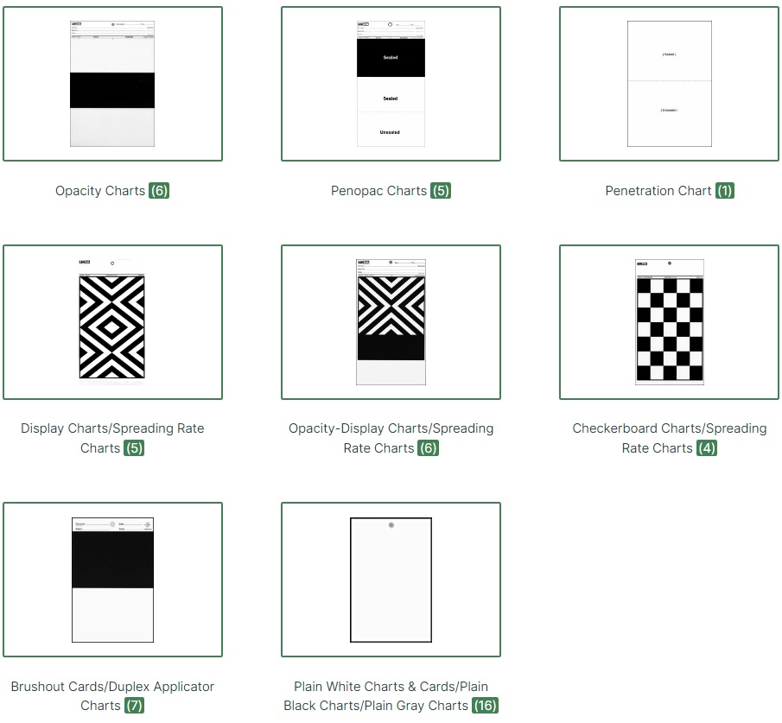782x723 pixels.
Task: Click the (4) count badge for Checkerboard Charts
Action: click(x=707, y=448)
